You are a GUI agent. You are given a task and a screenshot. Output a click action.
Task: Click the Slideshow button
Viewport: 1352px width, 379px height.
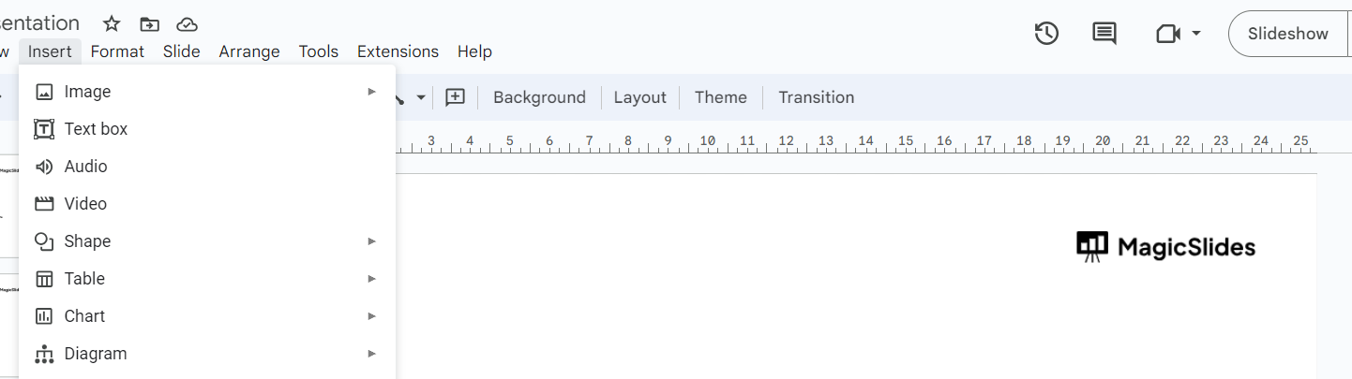[1287, 34]
